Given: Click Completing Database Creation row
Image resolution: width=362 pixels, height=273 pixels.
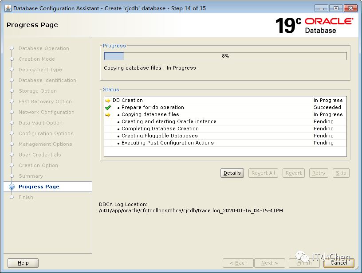Looking at the screenshot, I should pos(225,129).
